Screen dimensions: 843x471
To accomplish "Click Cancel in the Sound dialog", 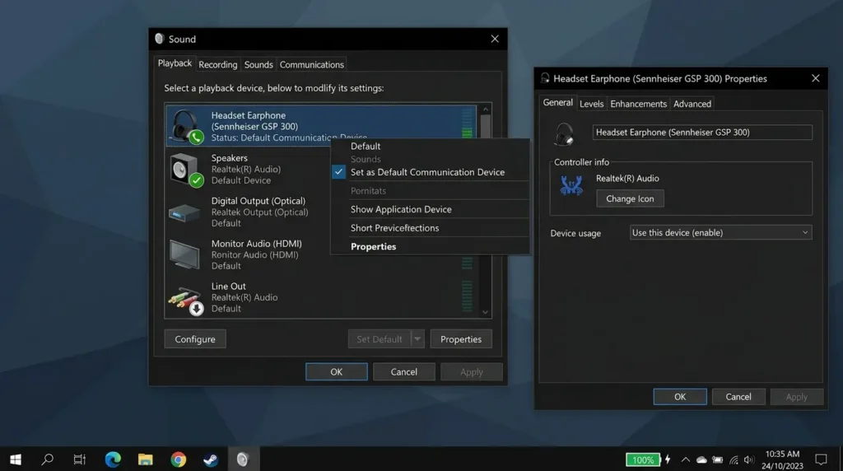I will click(403, 371).
